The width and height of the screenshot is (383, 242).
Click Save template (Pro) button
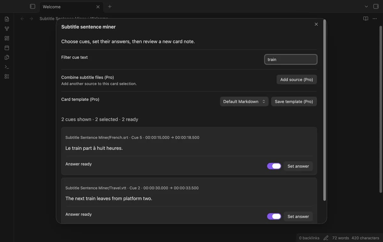294,102
